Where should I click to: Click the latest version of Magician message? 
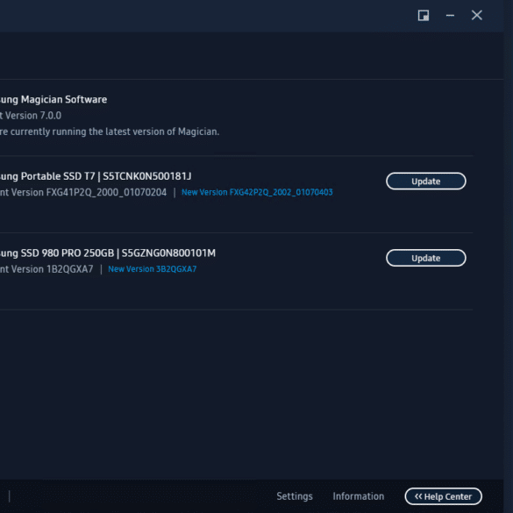coord(110,132)
